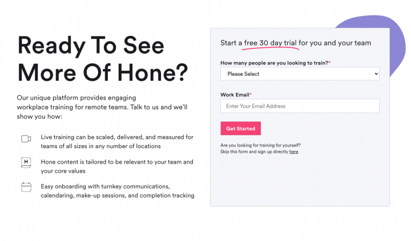Click the video camera icon
Screen dimensions: 411x241
(26, 138)
